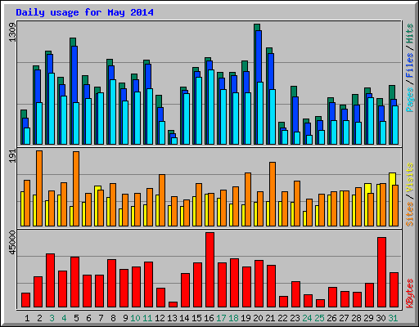Click the tallest red KBytes bar for day 16
The image size is (419, 327).
[209, 270]
